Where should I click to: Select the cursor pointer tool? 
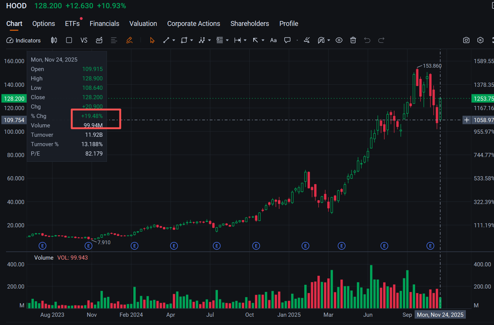click(x=152, y=40)
